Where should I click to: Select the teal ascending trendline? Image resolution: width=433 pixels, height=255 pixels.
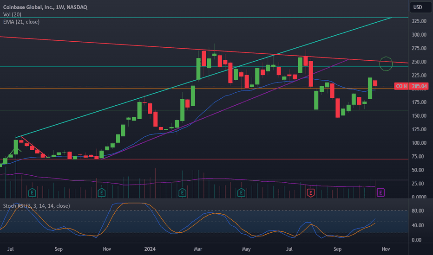(203, 77)
